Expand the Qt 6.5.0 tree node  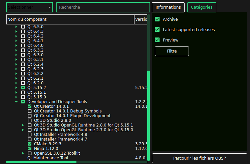(x=16, y=27)
